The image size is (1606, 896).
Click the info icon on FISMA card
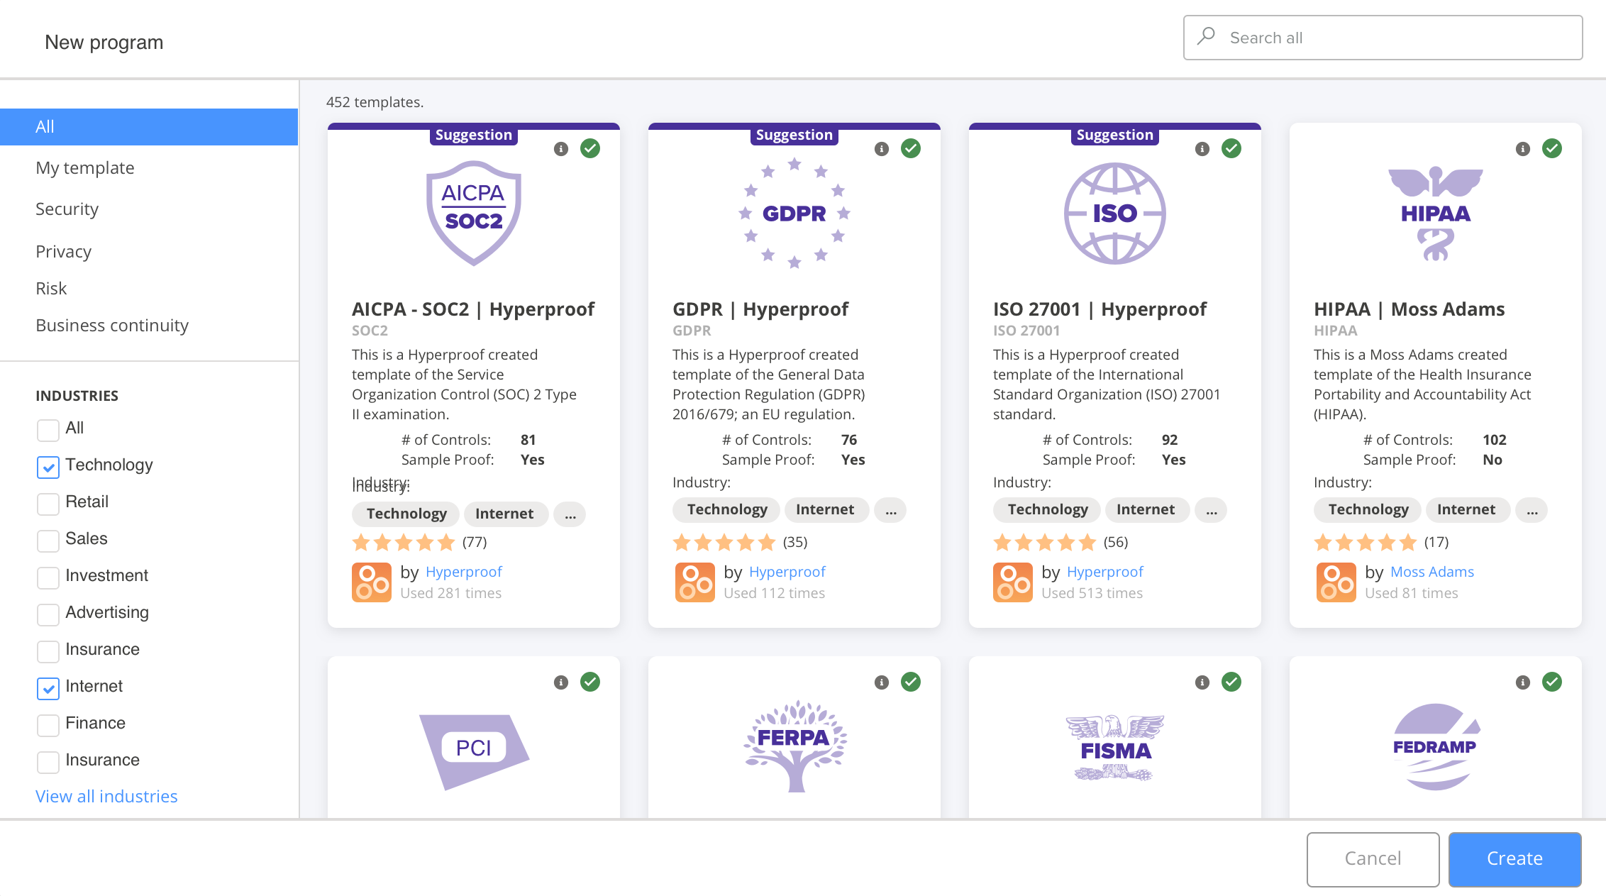point(1202,682)
